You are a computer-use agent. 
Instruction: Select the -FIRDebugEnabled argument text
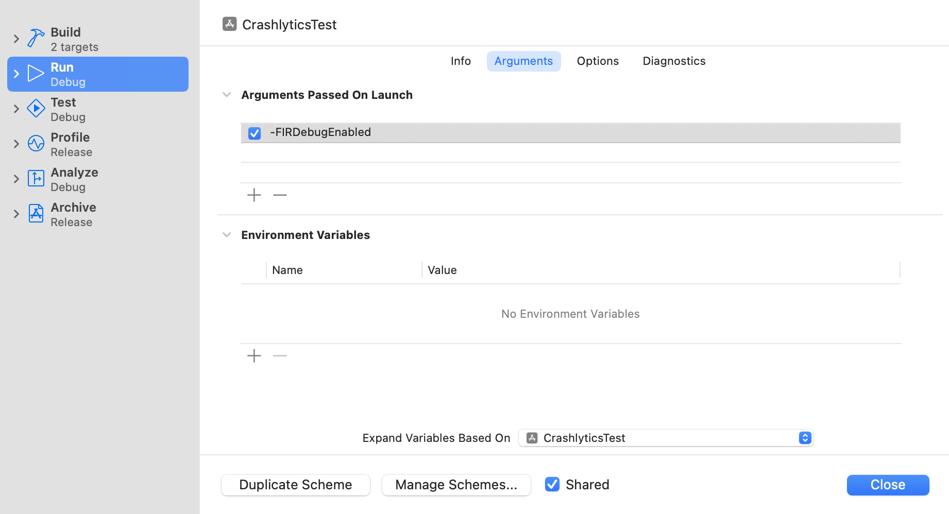click(x=320, y=132)
